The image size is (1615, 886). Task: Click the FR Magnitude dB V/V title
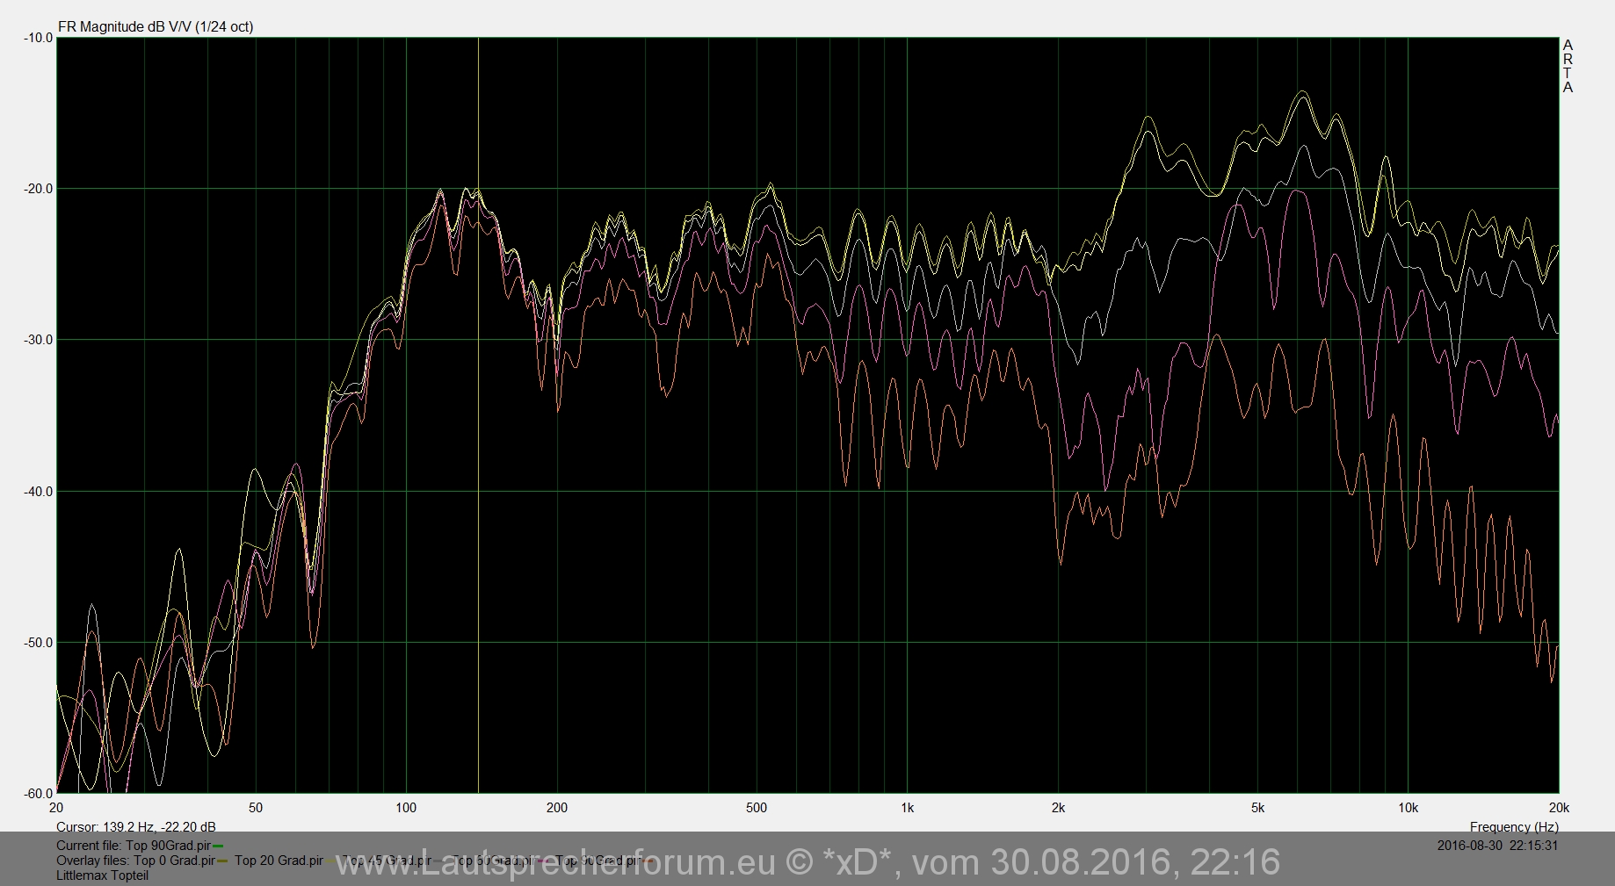tap(156, 27)
